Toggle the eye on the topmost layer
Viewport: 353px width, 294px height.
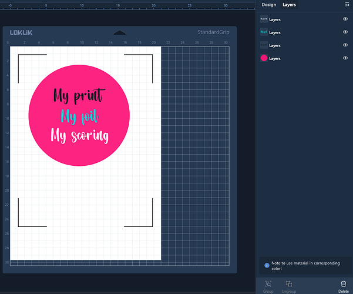(345, 19)
